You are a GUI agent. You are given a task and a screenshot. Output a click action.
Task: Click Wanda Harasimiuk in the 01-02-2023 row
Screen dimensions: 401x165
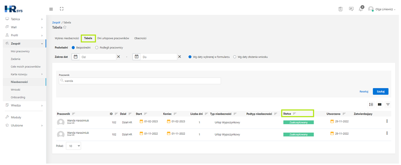[78, 121]
